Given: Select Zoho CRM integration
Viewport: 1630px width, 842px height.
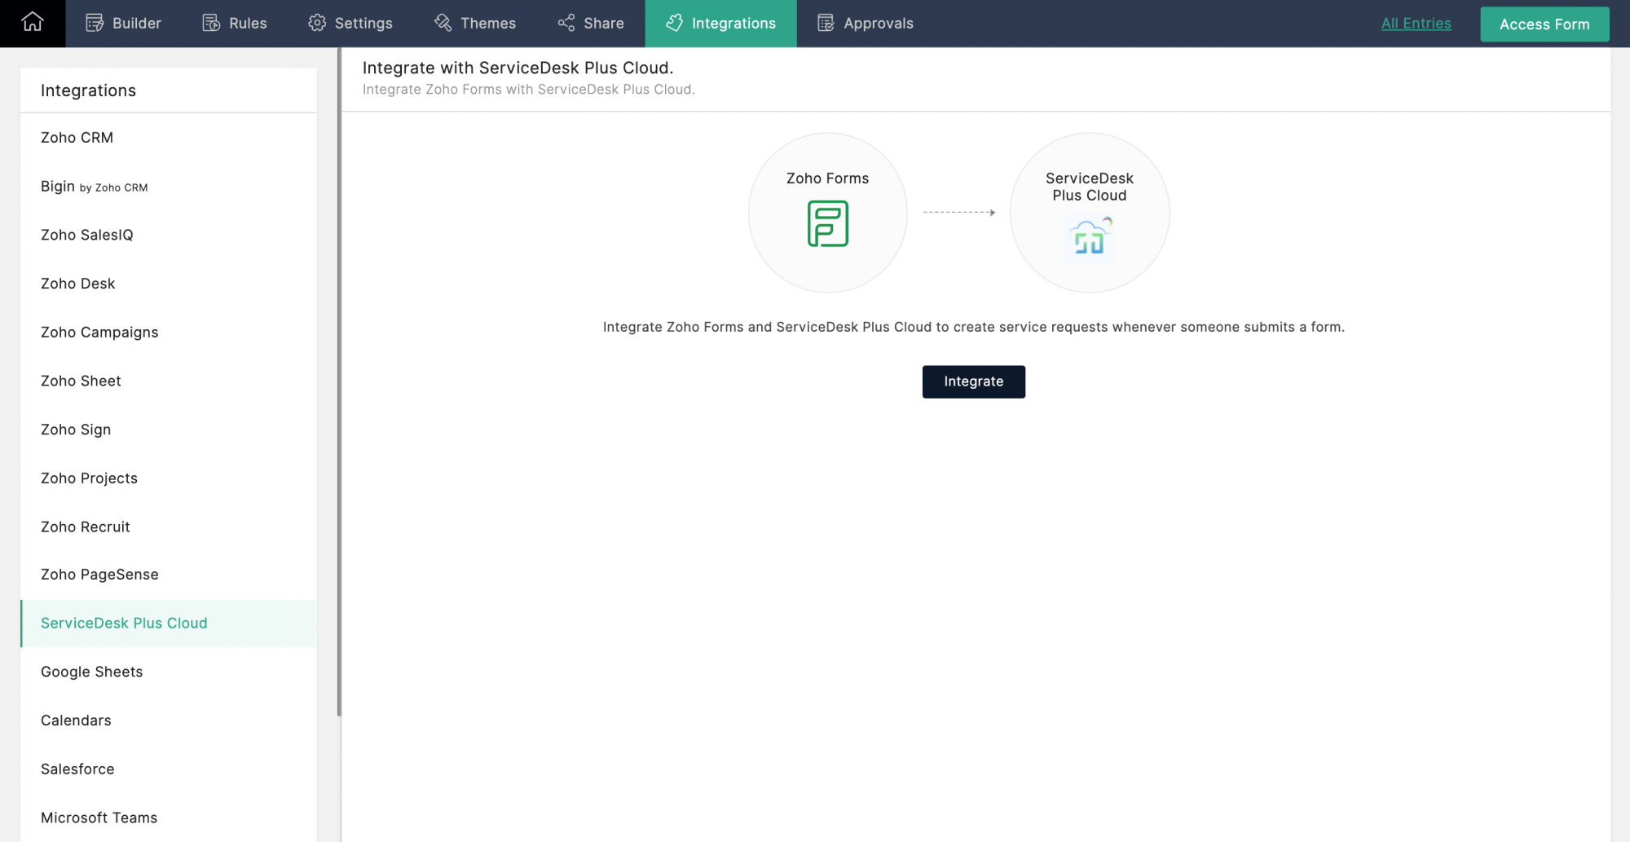Looking at the screenshot, I should click(x=169, y=138).
